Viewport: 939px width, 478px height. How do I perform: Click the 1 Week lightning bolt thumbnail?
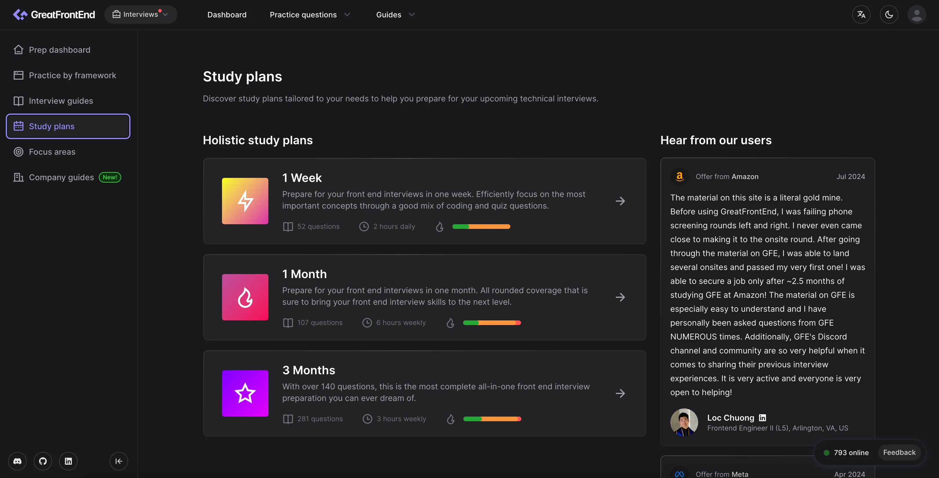pos(245,201)
